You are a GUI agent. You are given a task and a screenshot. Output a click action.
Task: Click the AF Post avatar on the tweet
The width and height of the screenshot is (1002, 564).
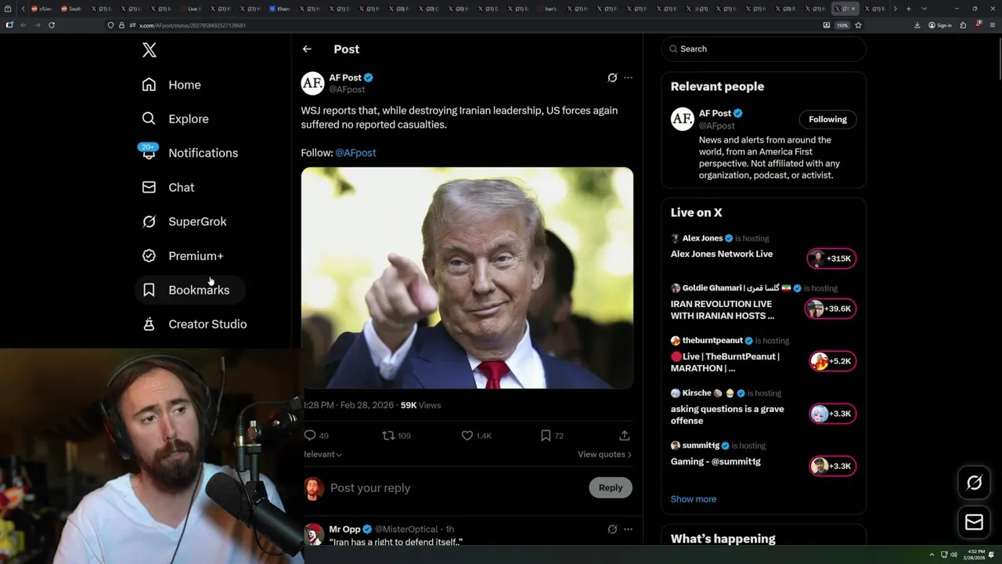(x=312, y=83)
